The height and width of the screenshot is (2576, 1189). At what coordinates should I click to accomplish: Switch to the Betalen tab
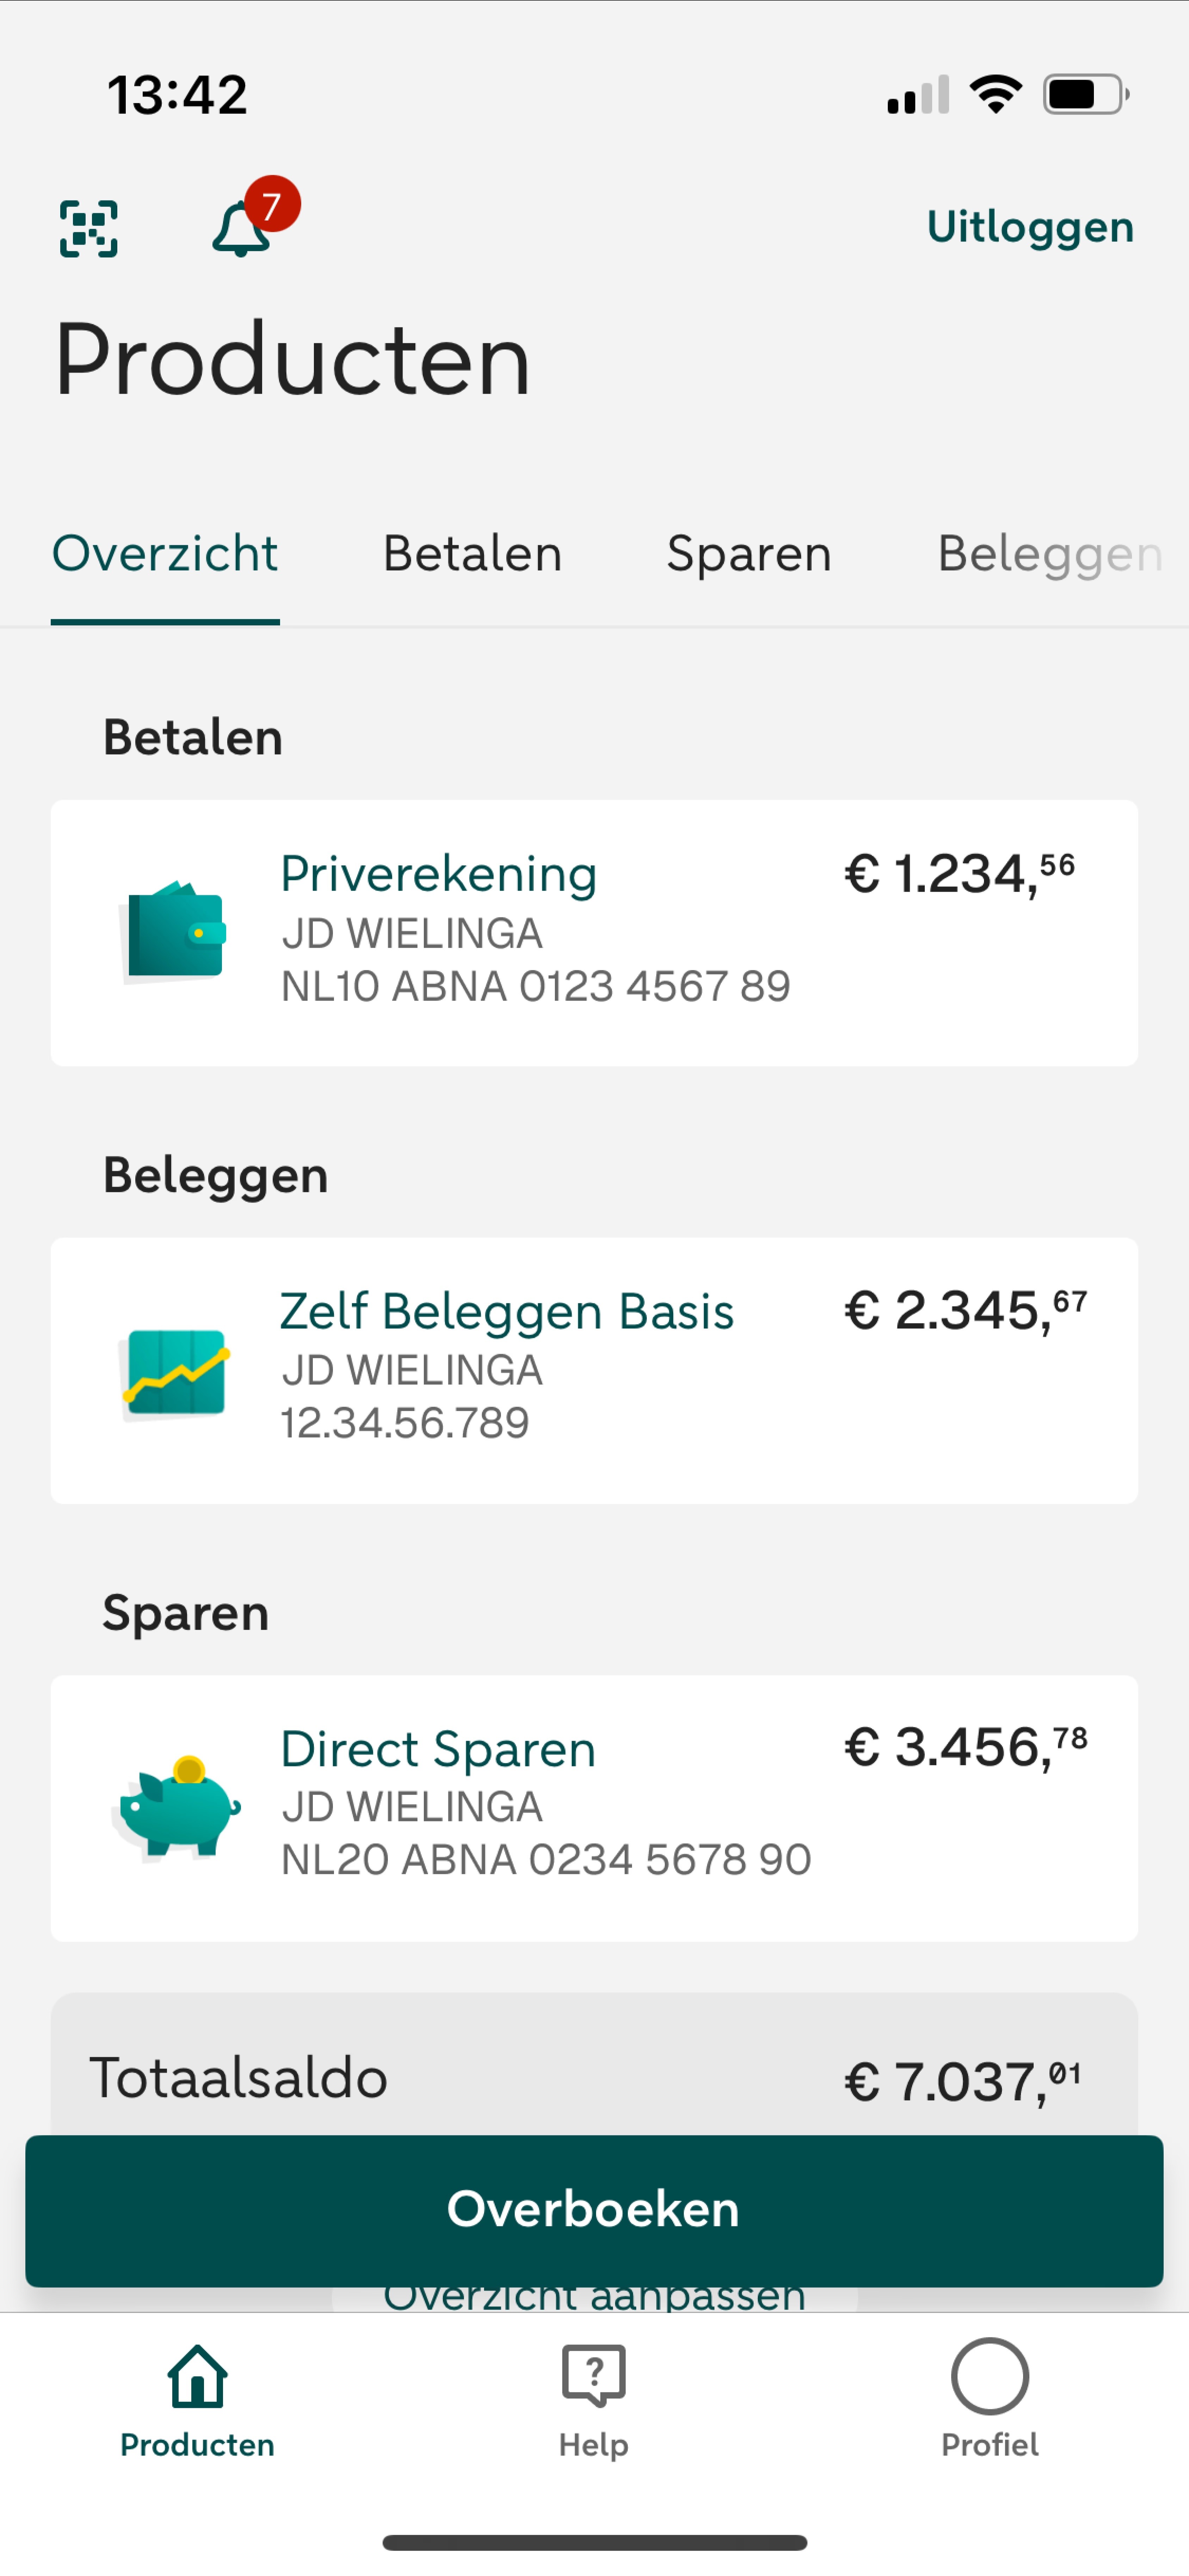click(x=472, y=553)
